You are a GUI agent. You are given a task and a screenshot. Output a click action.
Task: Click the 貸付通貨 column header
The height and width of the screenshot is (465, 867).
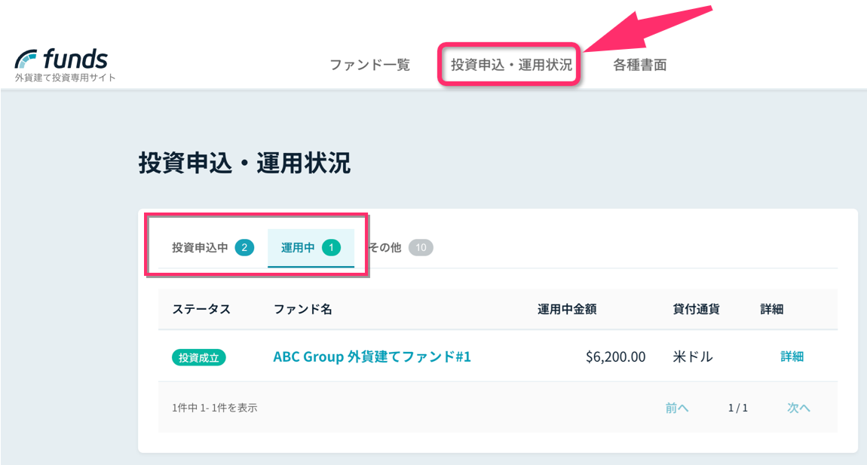pos(696,309)
